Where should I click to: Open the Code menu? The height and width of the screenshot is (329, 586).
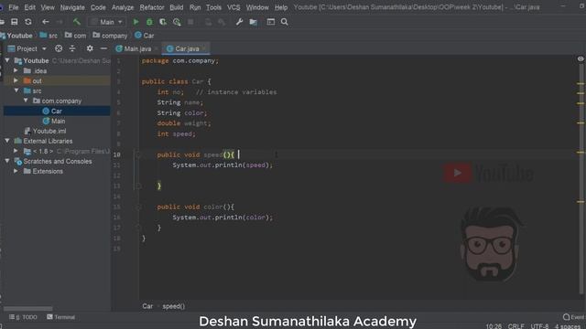point(98,7)
